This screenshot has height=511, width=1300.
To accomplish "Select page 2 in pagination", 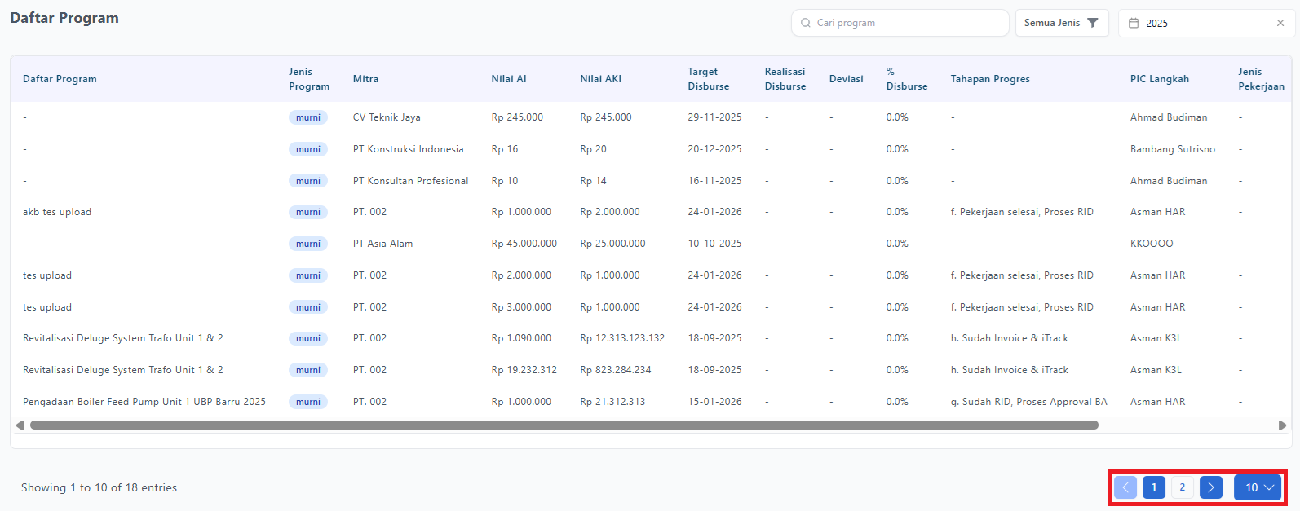I will pos(1183,487).
